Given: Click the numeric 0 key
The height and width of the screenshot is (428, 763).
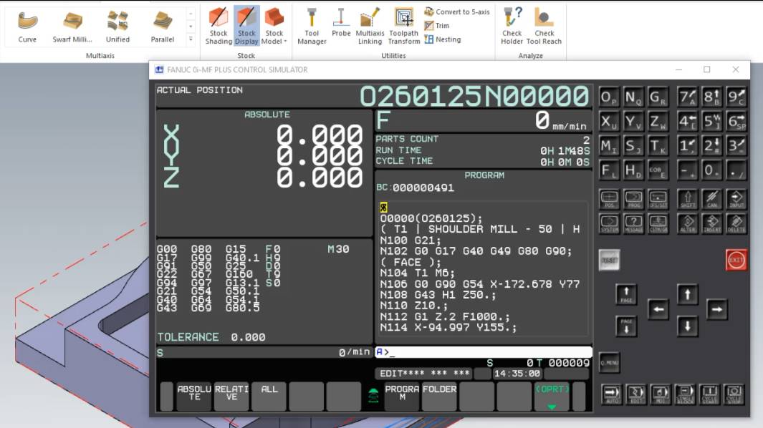Looking at the screenshot, I should point(712,170).
